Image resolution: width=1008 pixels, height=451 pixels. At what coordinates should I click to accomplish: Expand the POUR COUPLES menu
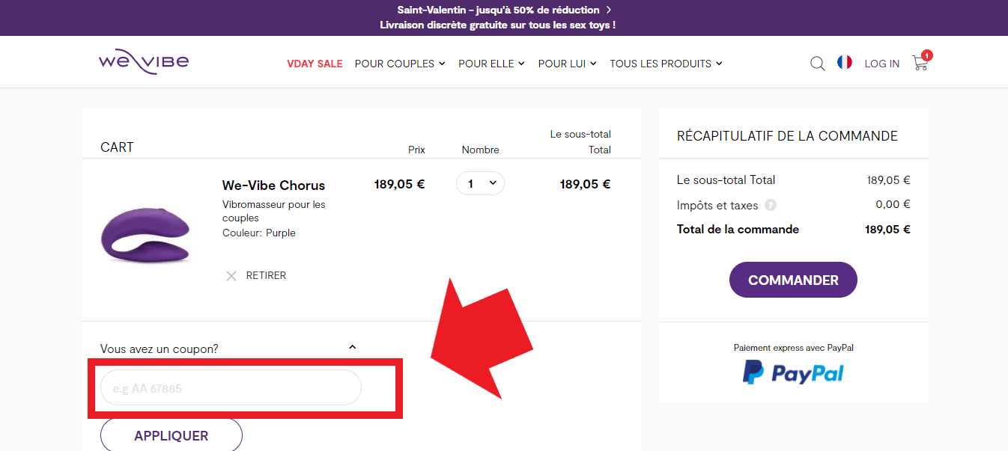coord(400,64)
